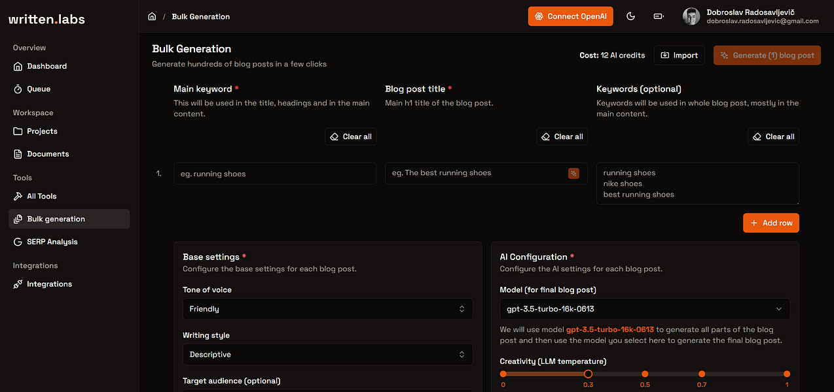Viewport: 834px width, 392px height.
Task: Click the home icon in breadcrumb
Action: 153,16
